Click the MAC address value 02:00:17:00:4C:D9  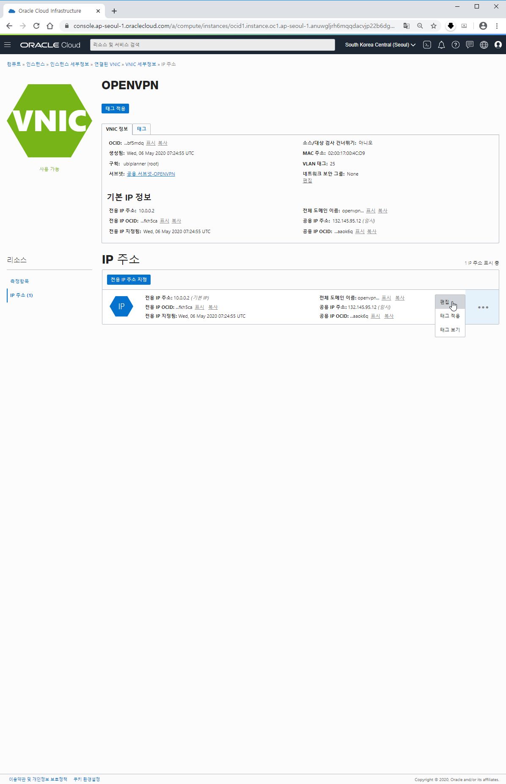(346, 153)
